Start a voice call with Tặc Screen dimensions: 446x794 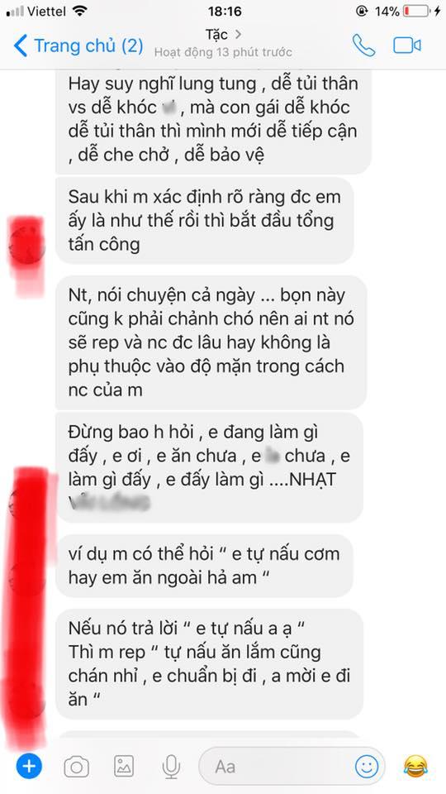coord(363,45)
